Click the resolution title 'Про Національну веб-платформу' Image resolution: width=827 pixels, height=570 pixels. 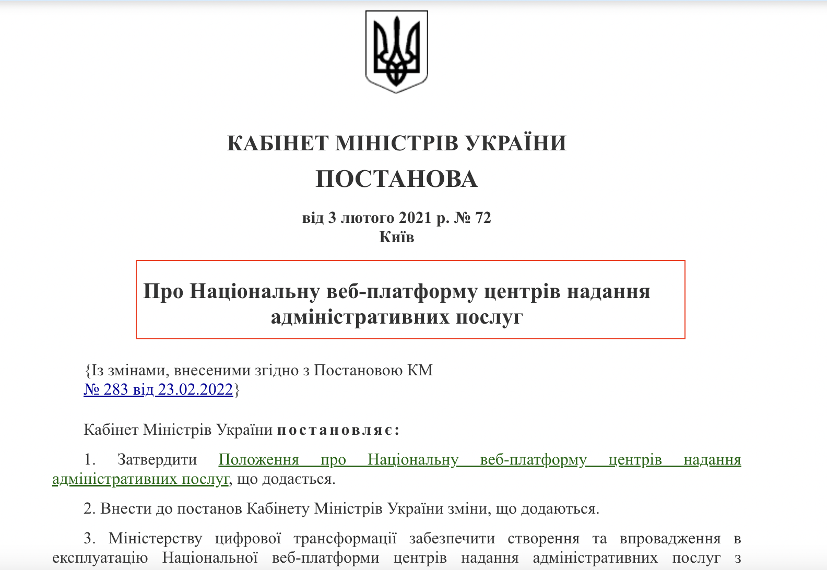[x=397, y=304]
